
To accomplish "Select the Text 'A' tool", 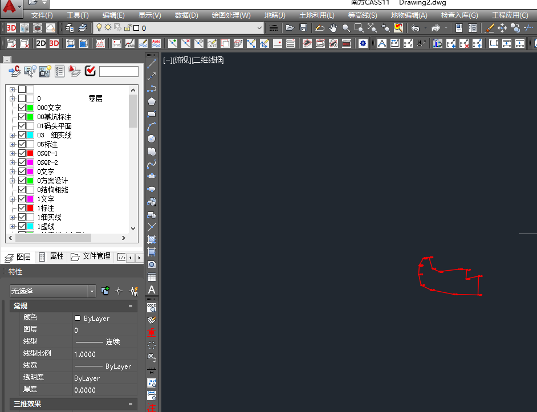I will [152, 290].
